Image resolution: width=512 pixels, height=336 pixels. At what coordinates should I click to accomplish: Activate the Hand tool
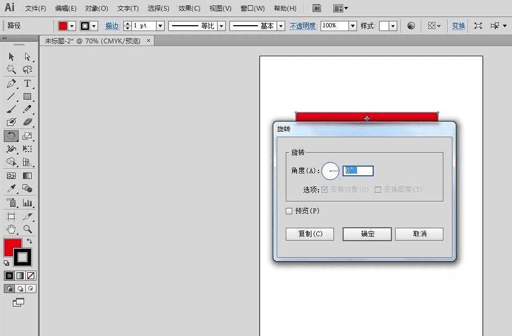(11, 229)
